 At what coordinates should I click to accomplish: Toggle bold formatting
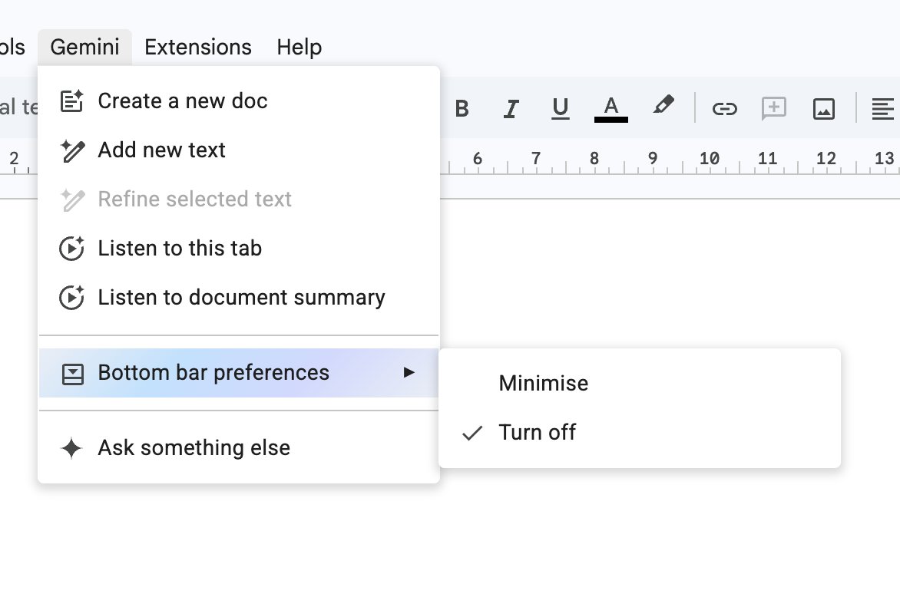[462, 108]
